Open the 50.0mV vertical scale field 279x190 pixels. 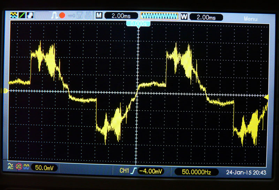click(x=44, y=168)
